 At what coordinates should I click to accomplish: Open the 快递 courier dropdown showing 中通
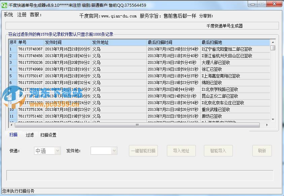click(x=47, y=150)
